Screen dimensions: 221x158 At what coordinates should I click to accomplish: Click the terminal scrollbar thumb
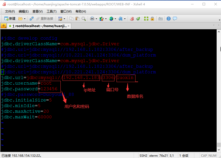click(x=219, y=145)
